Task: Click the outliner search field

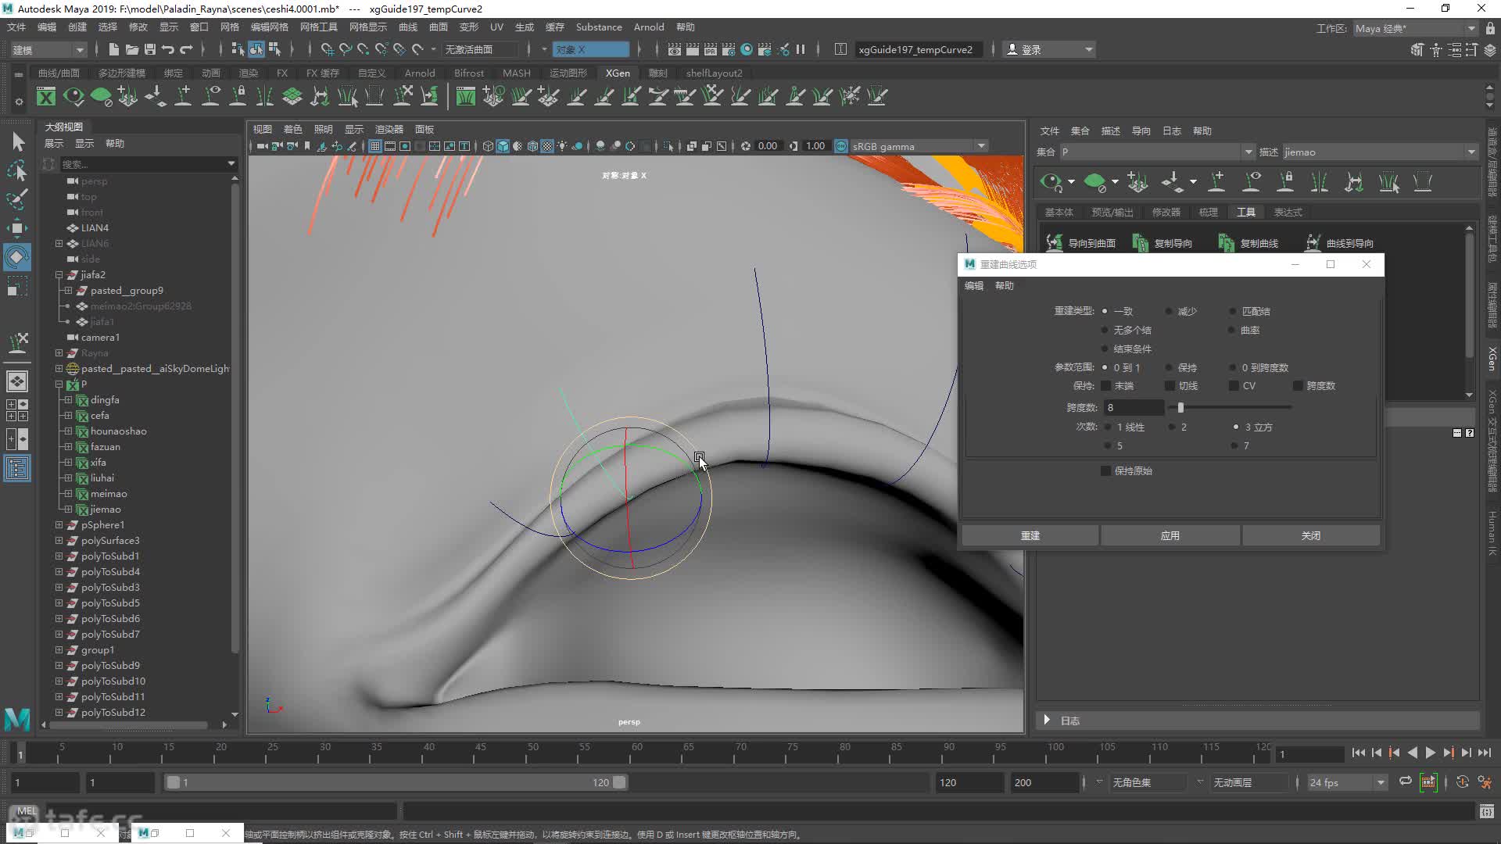Action: [148, 164]
